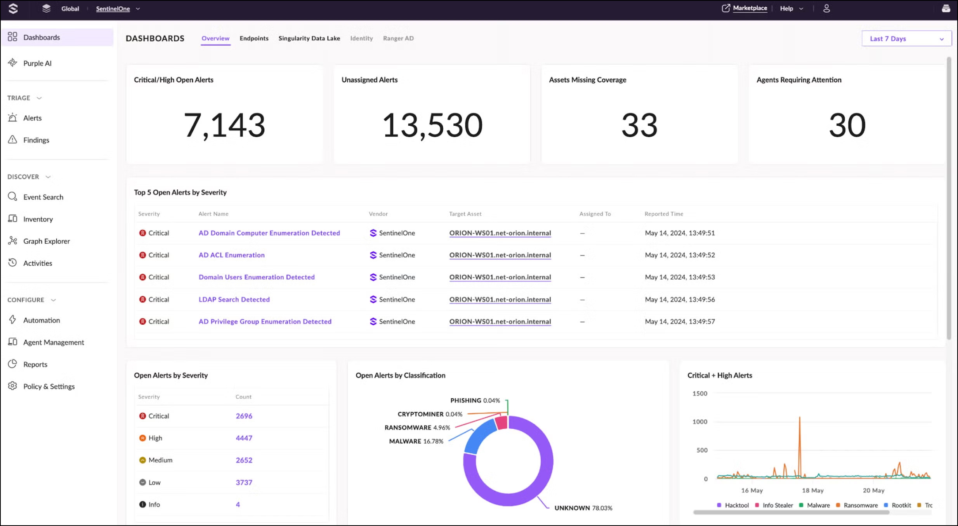Click the SentinelOne logo at top left
This screenshot has height=526, width=958.
pyautogui.click(x=13, y=9)
